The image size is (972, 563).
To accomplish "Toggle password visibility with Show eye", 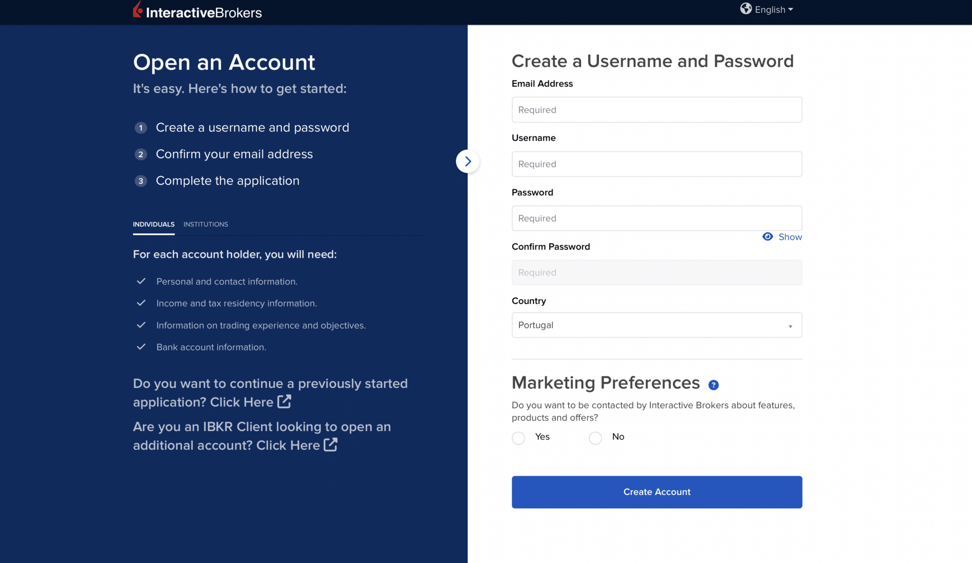I will pos(782,237).
